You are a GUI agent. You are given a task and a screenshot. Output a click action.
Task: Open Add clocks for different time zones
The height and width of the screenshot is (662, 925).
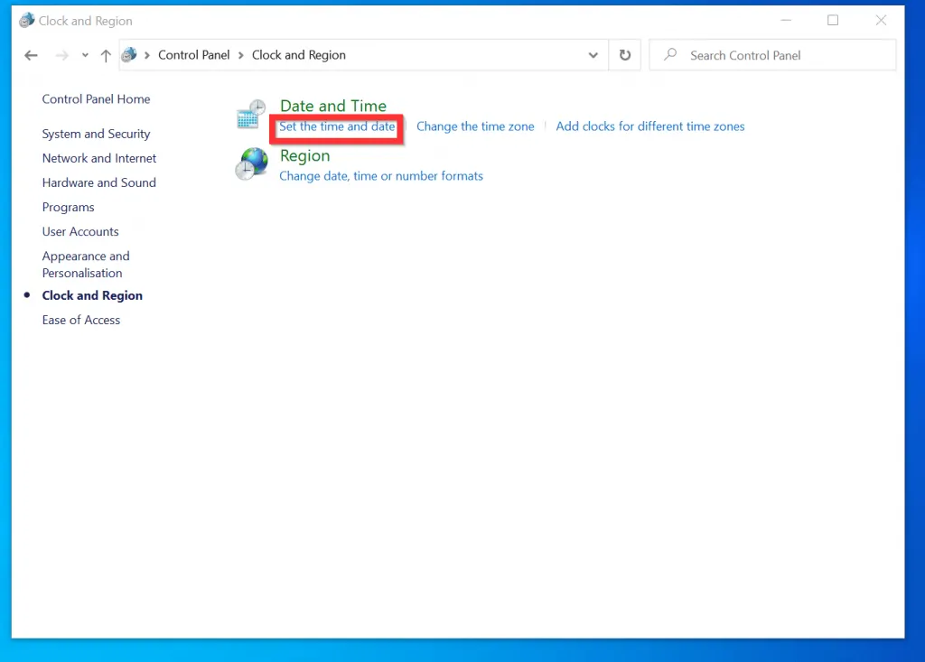coord(649,126)
